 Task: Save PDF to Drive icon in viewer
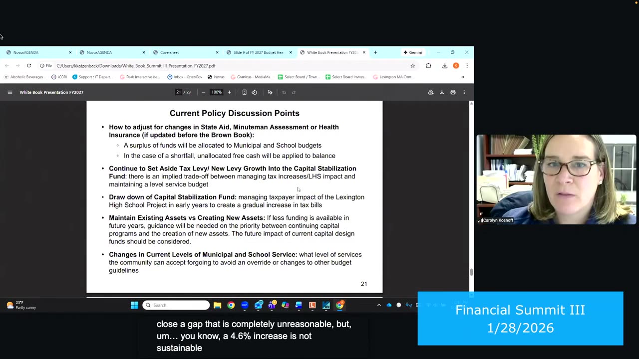pyautogui.click(x=431, y=92)
